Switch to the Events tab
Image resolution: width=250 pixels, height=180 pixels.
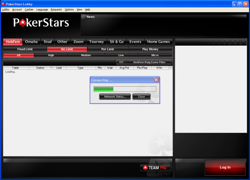pos(135,42)
